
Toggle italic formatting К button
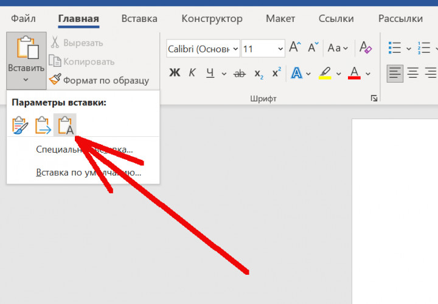[192, 74]
